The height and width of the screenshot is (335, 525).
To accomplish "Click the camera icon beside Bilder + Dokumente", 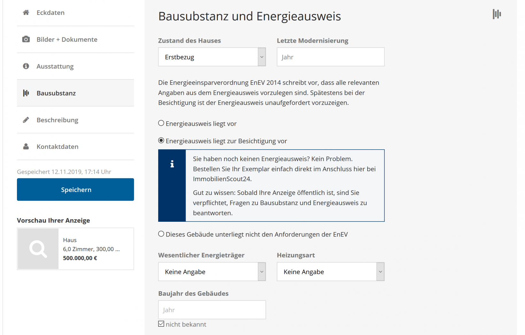I will [x=26, y=39].
